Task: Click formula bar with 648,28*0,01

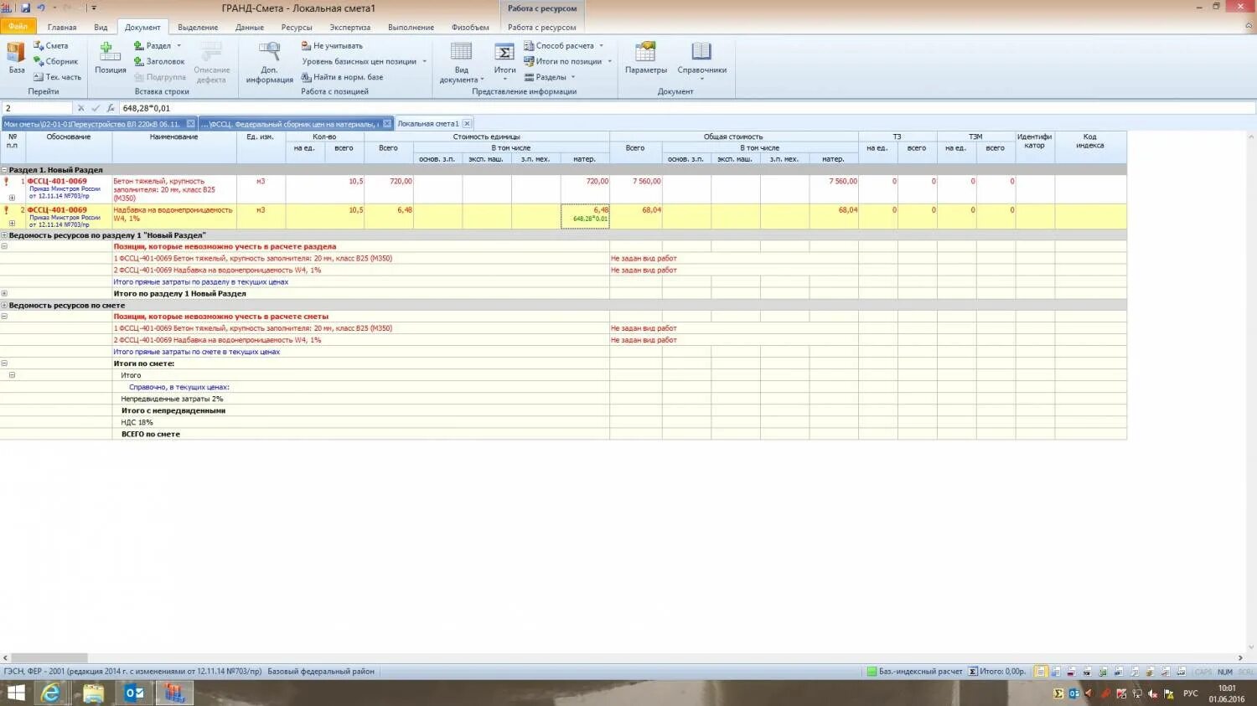Action: [x=687, y=108]
